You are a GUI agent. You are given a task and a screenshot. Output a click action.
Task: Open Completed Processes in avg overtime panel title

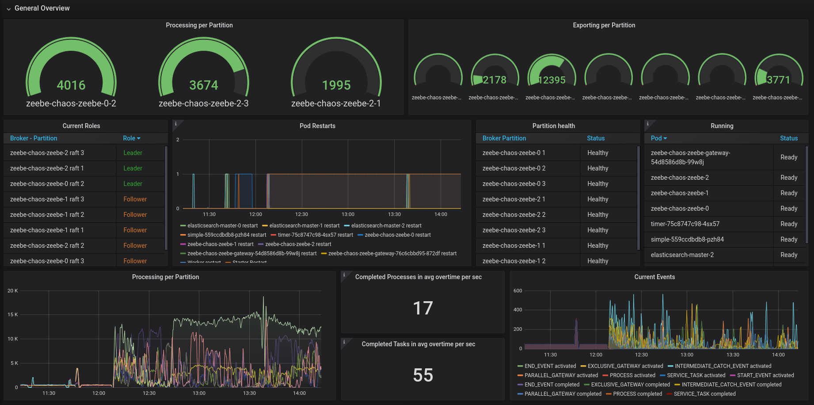coord(418,277)
